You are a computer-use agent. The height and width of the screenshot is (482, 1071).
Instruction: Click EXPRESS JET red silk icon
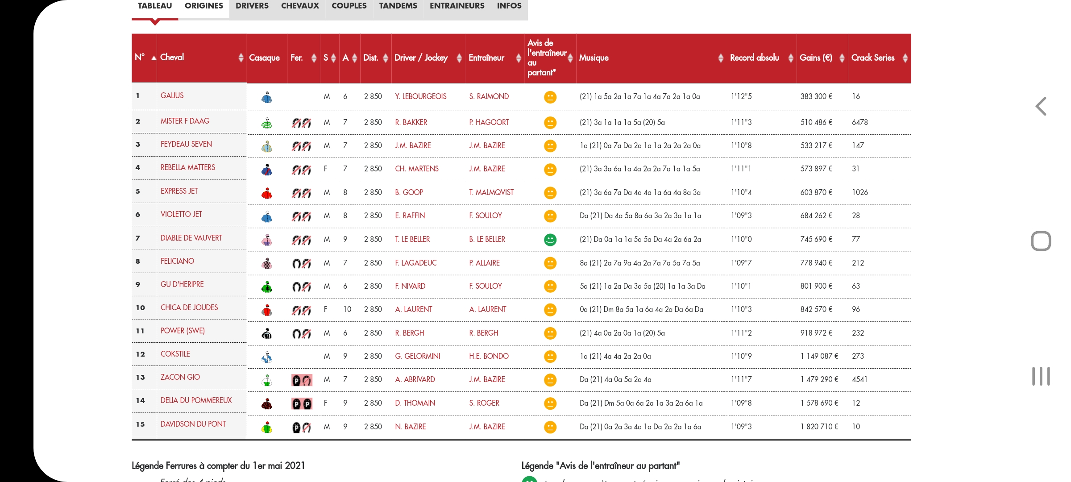click(267, 193)
